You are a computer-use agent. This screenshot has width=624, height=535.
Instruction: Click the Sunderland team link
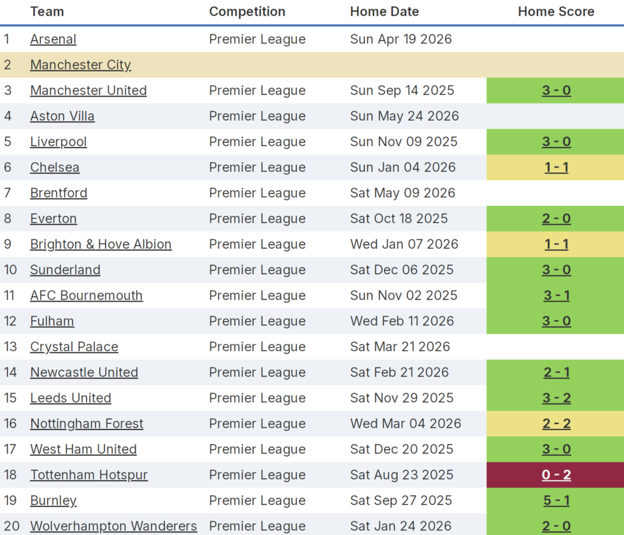(65, 270)
